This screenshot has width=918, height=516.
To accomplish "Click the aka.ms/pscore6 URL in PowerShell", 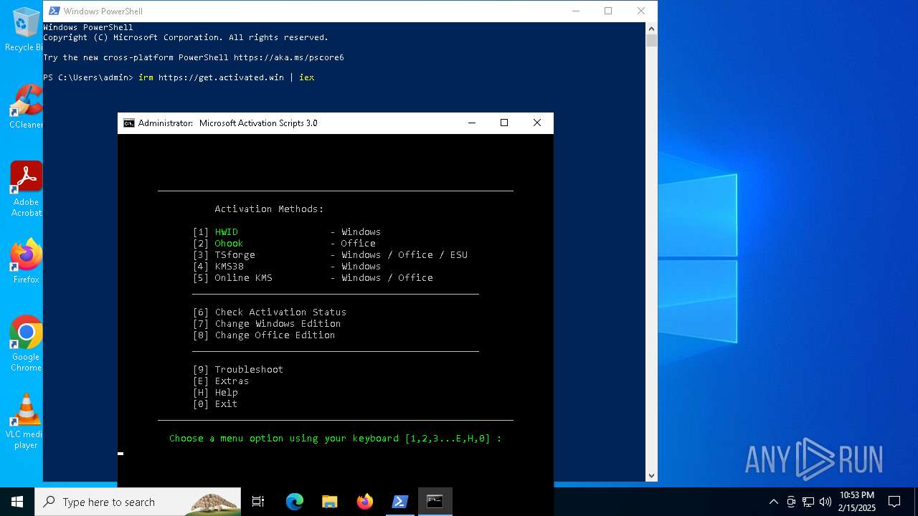I will 289,57.
